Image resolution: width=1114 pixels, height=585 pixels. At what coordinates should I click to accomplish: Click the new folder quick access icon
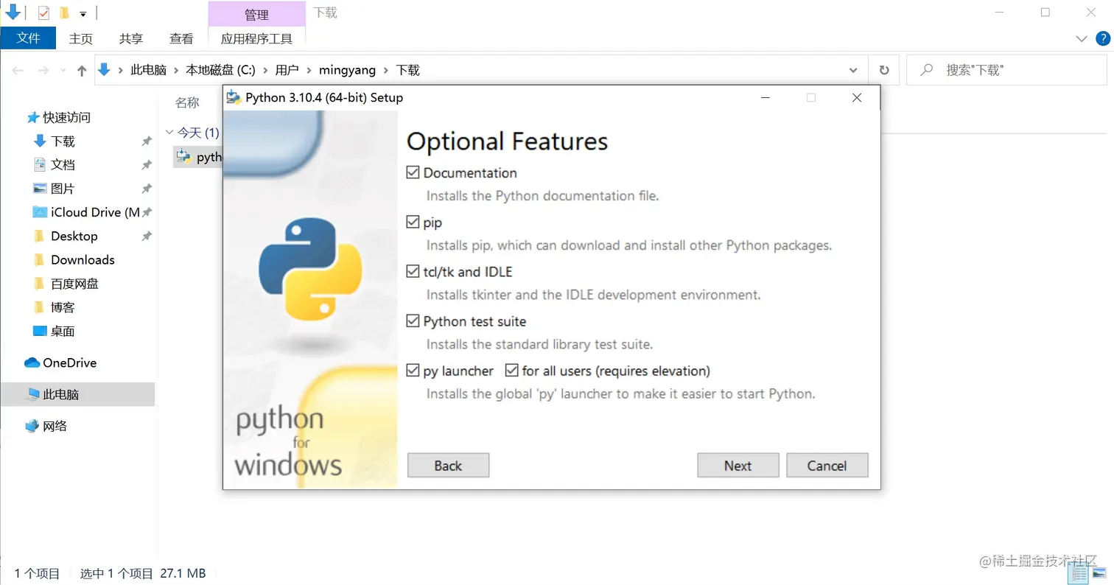point(64,13)
